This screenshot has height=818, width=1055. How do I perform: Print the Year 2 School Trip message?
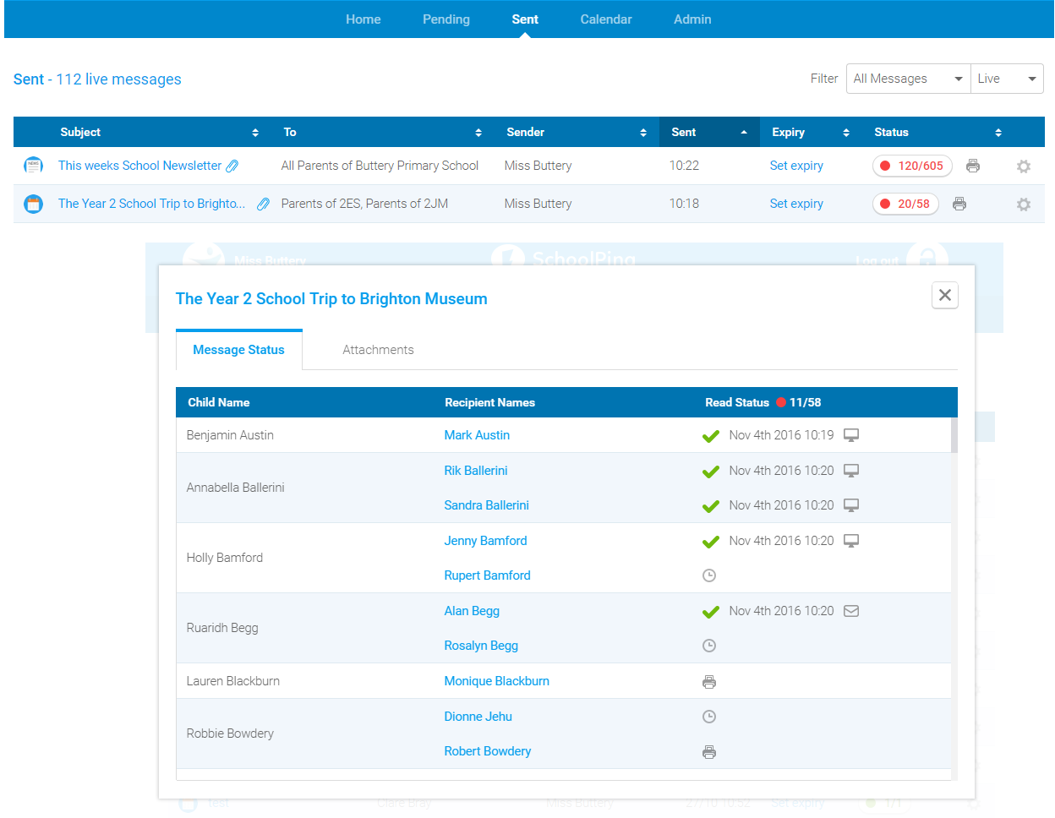(959, 204)
